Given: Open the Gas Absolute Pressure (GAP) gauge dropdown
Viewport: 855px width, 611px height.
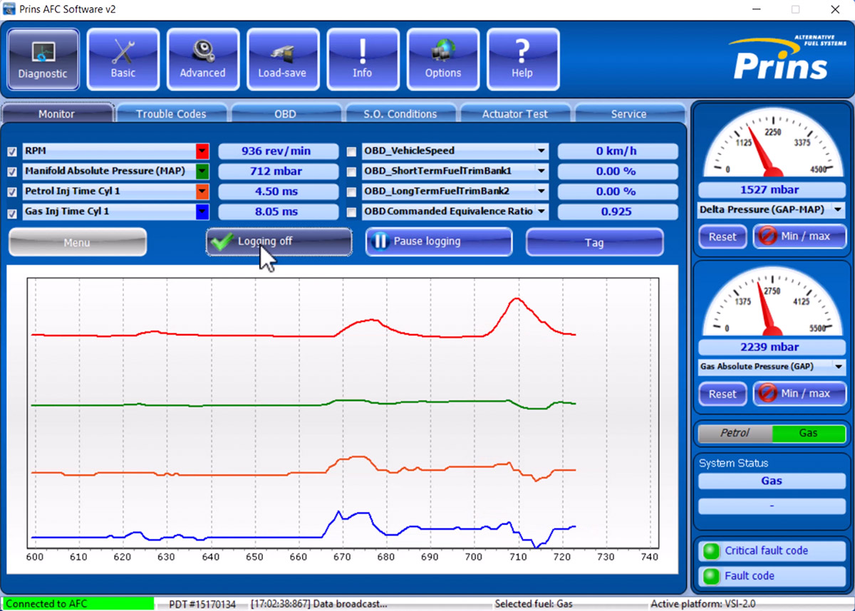Looking at the screenshot, I should click(838, 367).
